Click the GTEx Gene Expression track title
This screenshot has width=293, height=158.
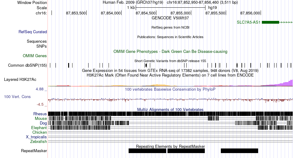(x=170, y=71)
